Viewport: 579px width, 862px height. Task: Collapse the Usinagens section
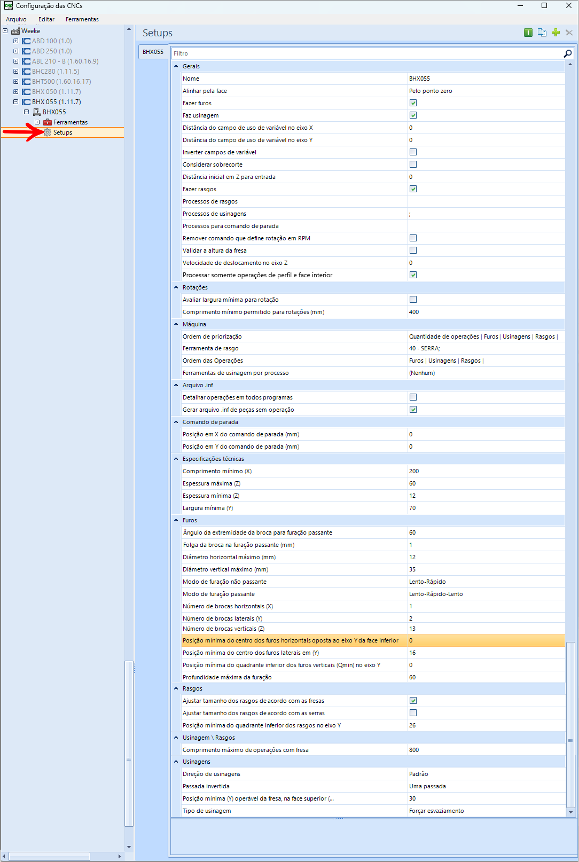(176, 762)
